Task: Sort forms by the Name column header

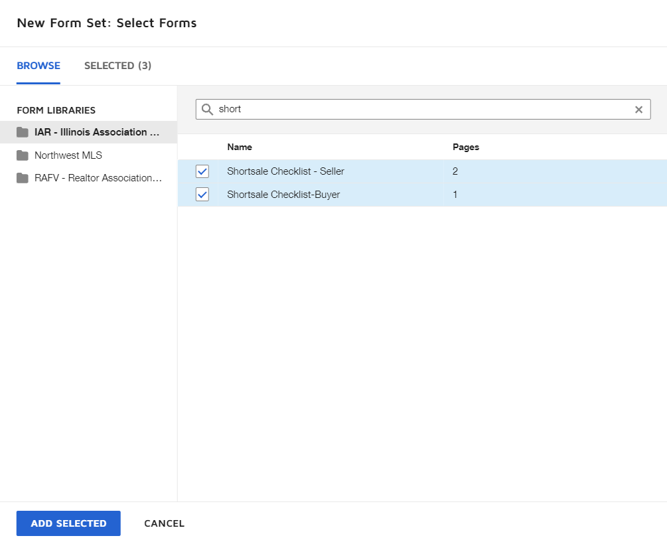Action: [240, 147]
